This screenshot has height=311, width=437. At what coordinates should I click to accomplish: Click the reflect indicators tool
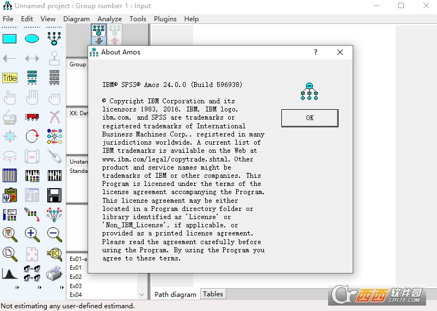(54, 136)
